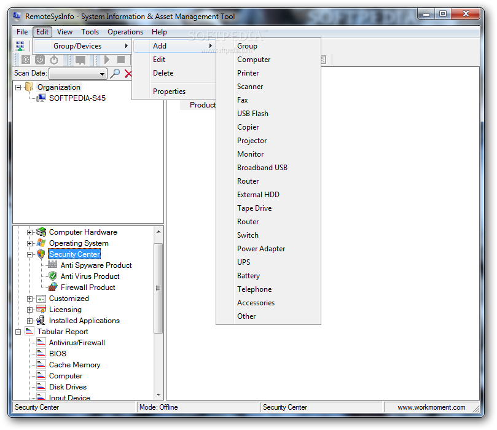This screenshot has width=497, height=430.
Task: Click the Customized node icon
Action: click(x=41, y=299)
